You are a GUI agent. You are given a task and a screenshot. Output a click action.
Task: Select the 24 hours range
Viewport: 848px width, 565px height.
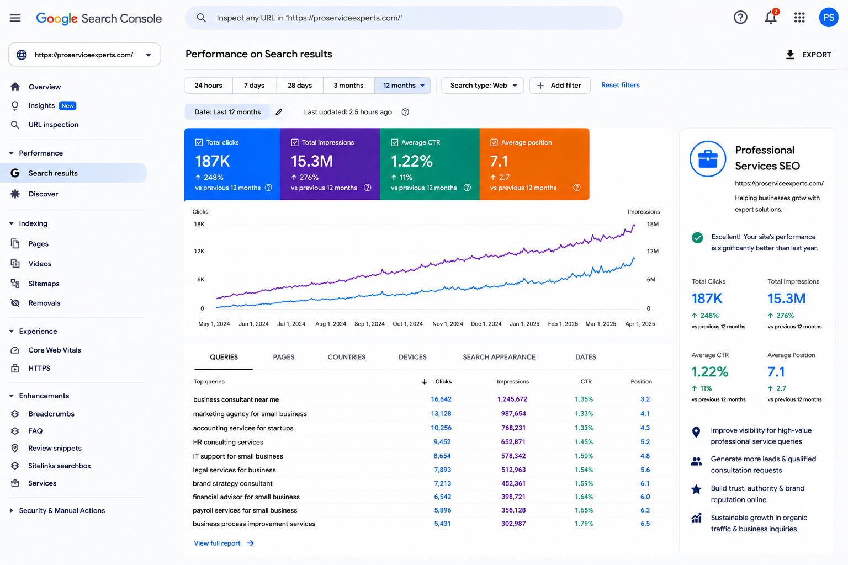(209, 86)
